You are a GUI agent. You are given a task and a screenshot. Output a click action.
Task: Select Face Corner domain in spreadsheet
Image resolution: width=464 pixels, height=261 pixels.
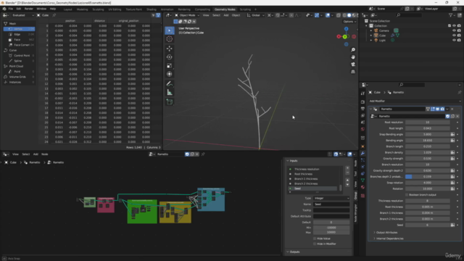click(20, 45)
